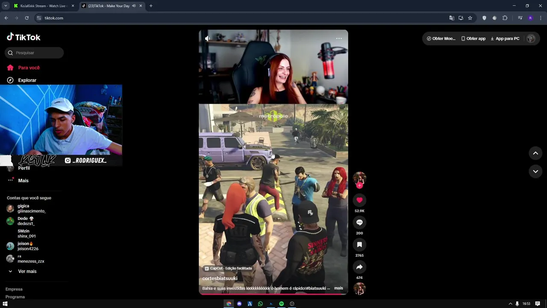Open OBS Studio from the taskbar
Viewport: 547px width, 308px height.
tap(292, 304)
